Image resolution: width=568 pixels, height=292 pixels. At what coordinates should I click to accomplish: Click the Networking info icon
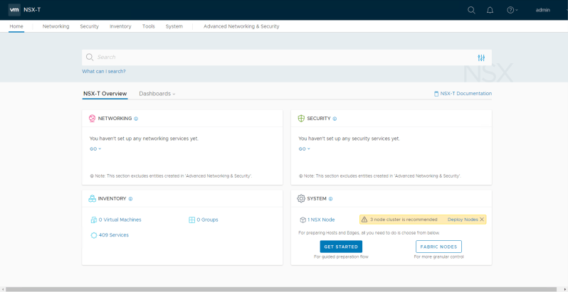tap(136, 119)
